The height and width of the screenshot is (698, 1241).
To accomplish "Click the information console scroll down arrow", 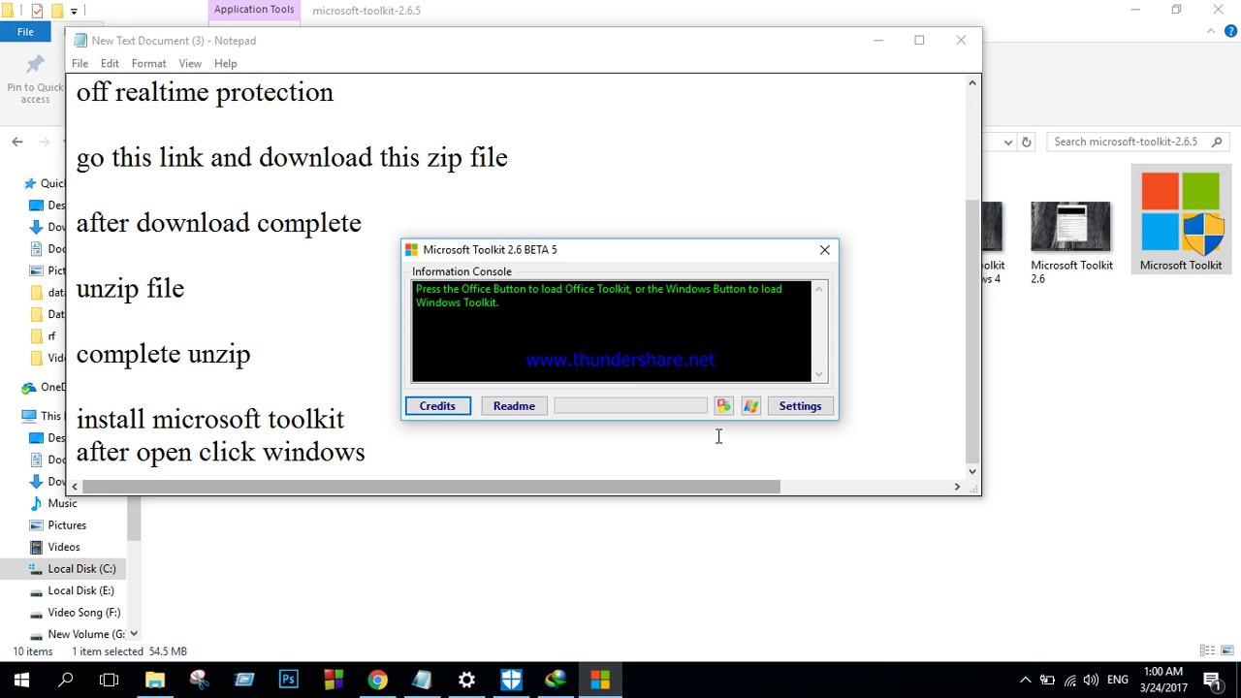I will (x=819, y=374).
